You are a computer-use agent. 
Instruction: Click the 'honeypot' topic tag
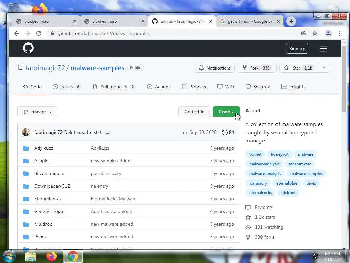pos(280,154)
